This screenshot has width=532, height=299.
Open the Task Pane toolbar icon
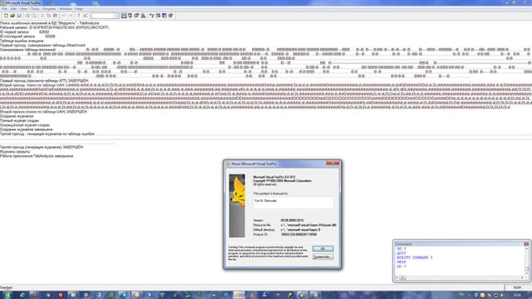(x=165, y=16)
